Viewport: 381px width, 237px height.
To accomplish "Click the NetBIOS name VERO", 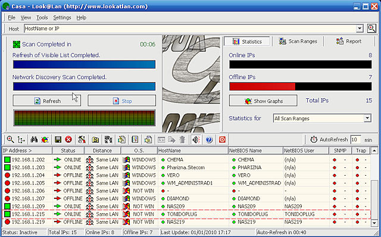I will tap(244, 175).
